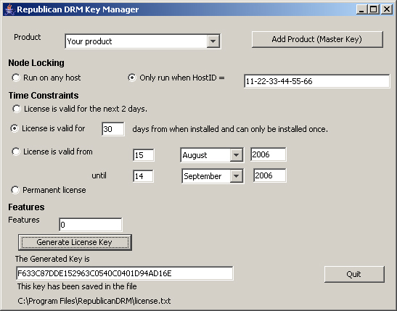Click the Features number input field

point(91,225)
